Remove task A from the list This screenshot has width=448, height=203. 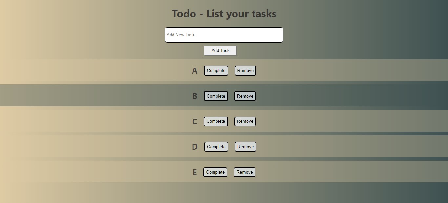pyautogui.click(x=245, y=70)
